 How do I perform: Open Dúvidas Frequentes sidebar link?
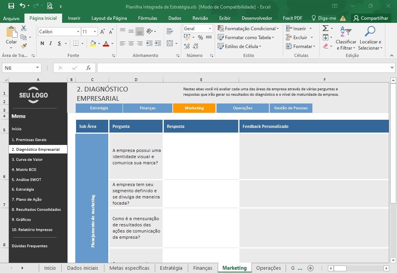coord(29,246)
